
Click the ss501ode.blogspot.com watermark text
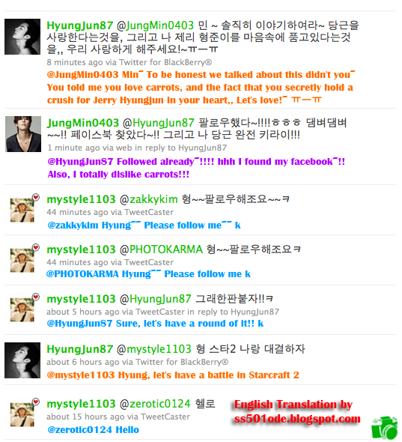click(x=297, y=419)
